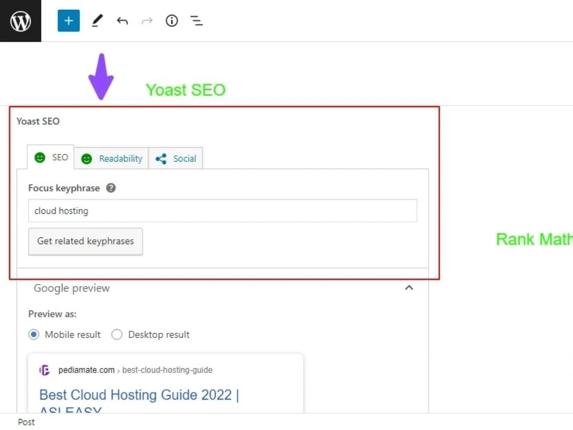573x430 pixels.
Task: Click the Post breadcrumb in footer
Action: tap(26, 423)
